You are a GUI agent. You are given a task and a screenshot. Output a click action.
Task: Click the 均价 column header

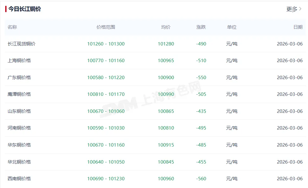(x=166, y=27)
